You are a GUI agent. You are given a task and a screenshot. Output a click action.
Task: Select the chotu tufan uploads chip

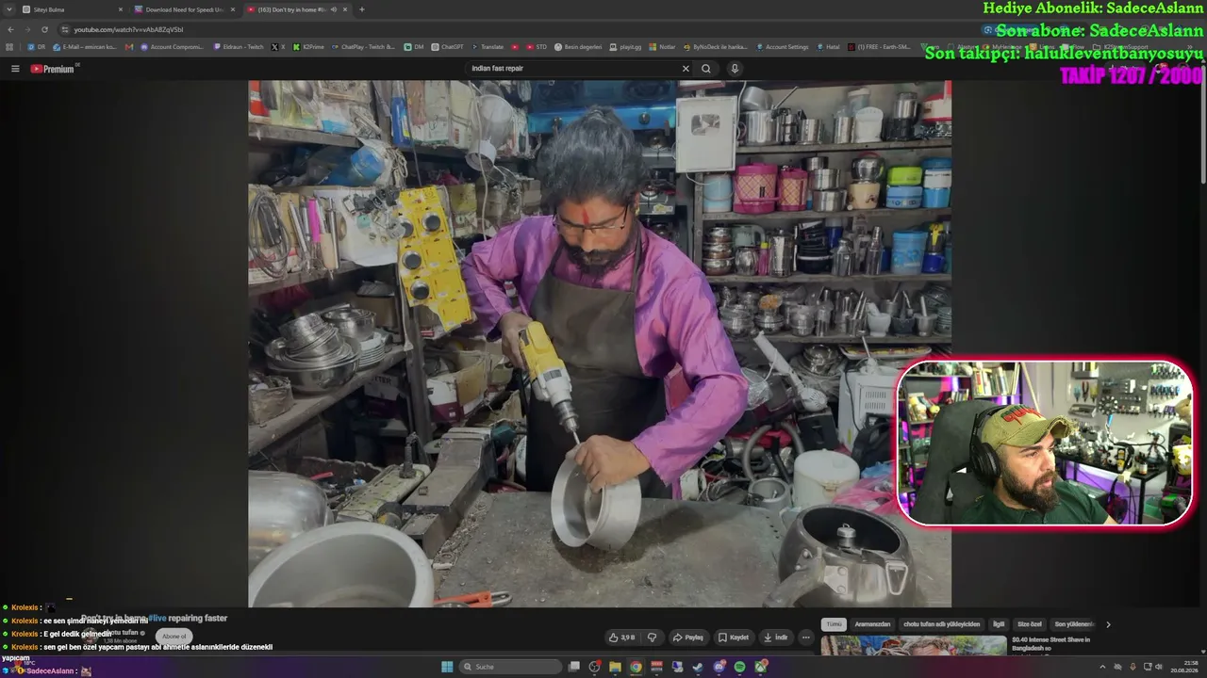tap(942, 624)
